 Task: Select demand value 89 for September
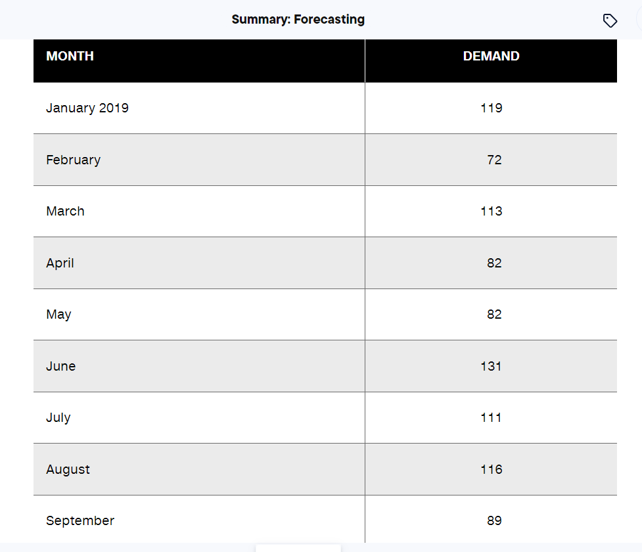coord(494,521)
